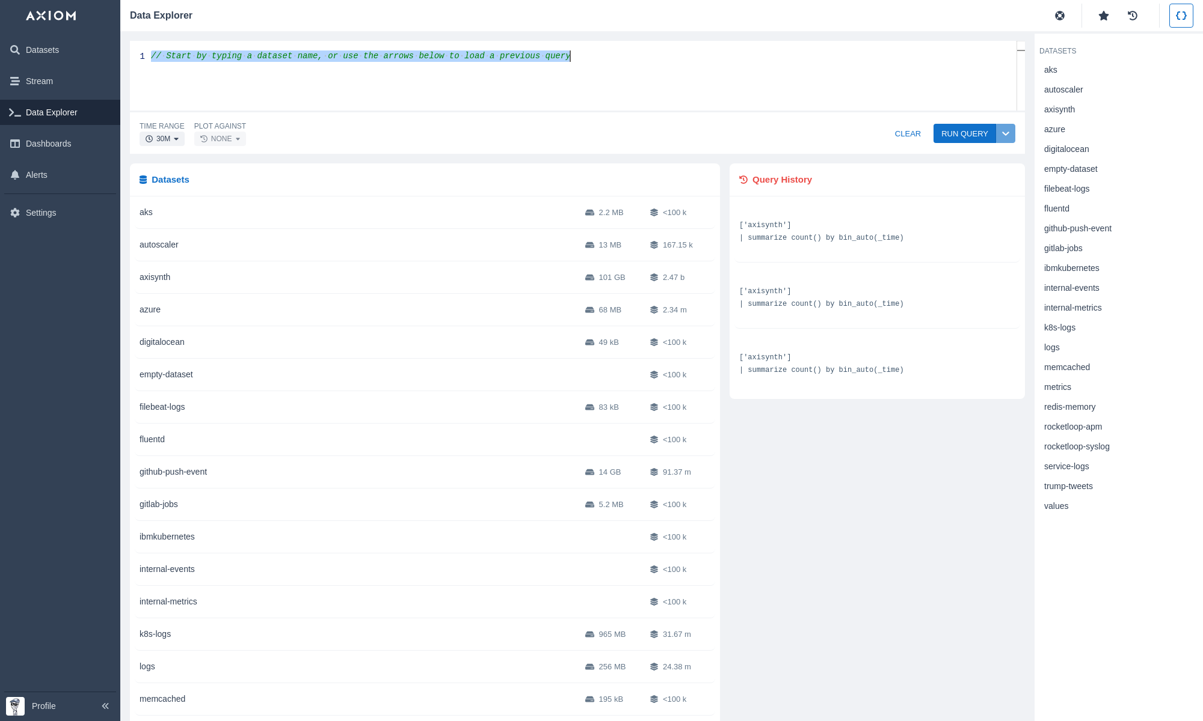Click the CLEAR query link
Image resolution: width=1203 pixels, height=721 pixels.
(908, 133)
